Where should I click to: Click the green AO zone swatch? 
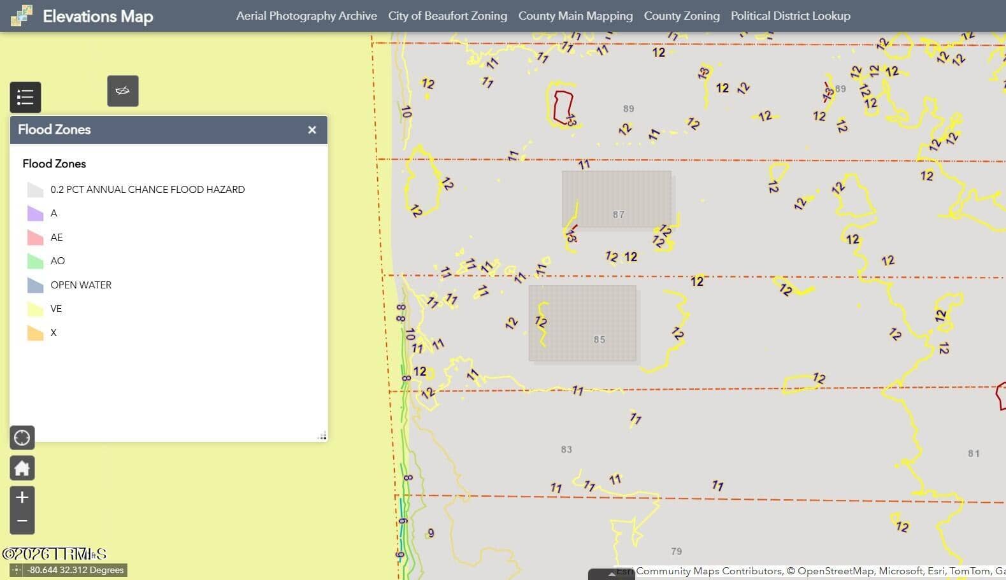[35, 261]
